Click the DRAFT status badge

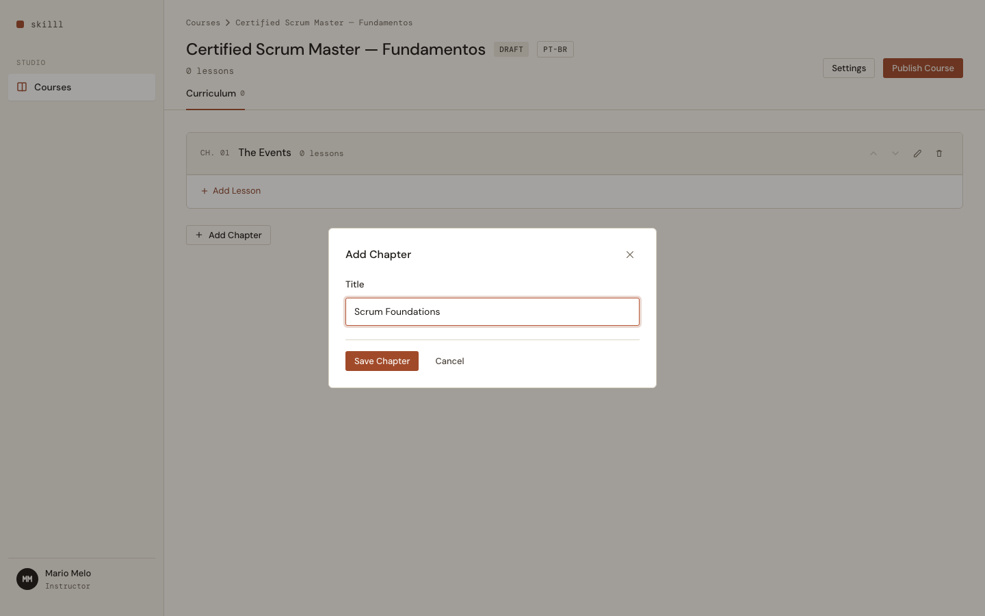[511, 49]
